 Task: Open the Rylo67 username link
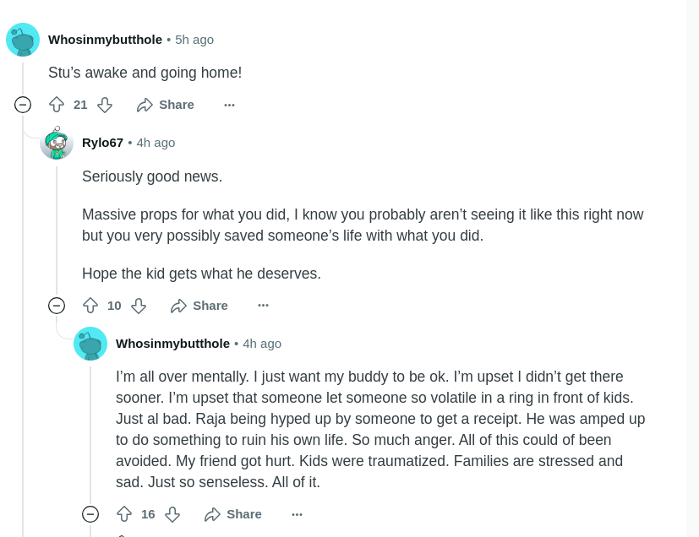pos(102,143)
